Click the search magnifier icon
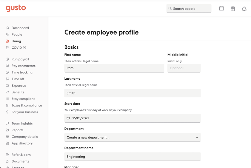 (x=170, y=8)
